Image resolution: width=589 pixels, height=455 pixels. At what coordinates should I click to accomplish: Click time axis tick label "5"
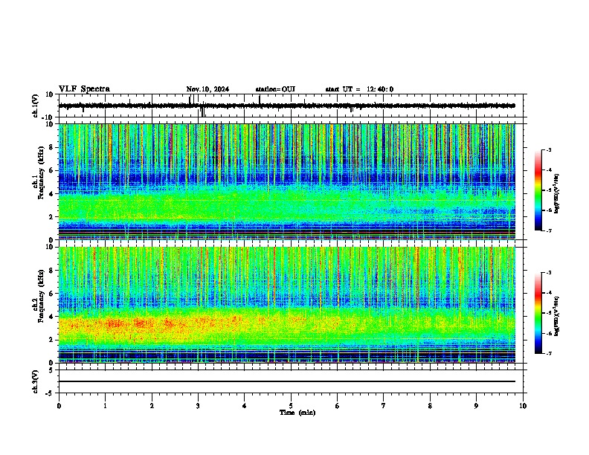click(291, 406)
